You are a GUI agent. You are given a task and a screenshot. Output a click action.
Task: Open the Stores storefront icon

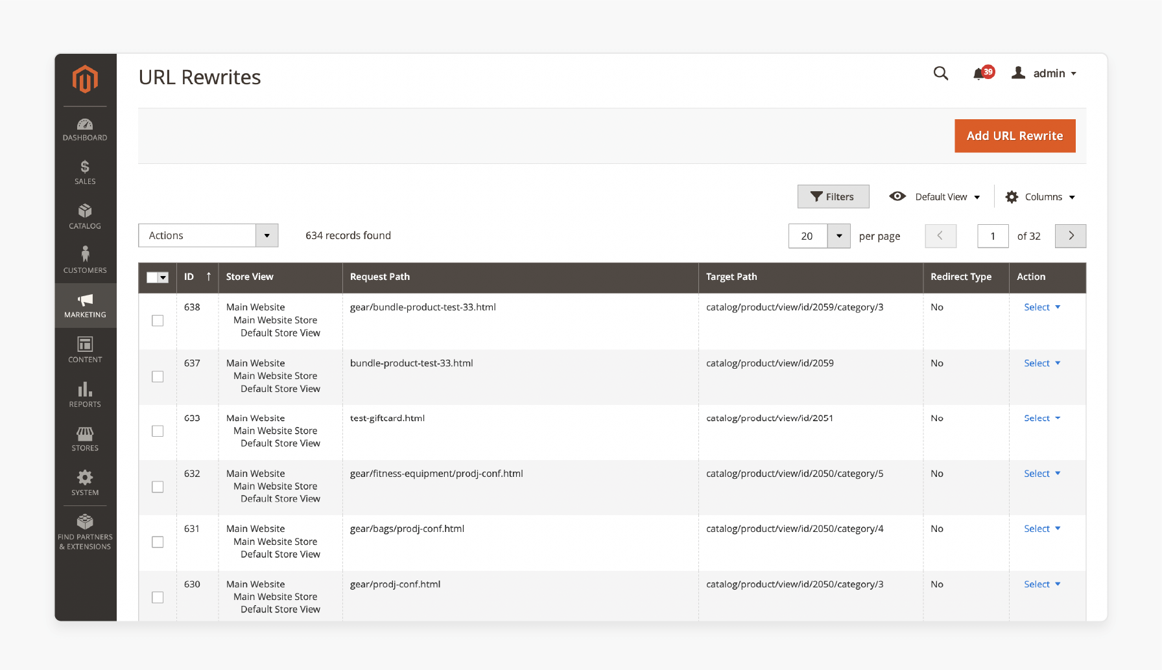coord(85,433)
